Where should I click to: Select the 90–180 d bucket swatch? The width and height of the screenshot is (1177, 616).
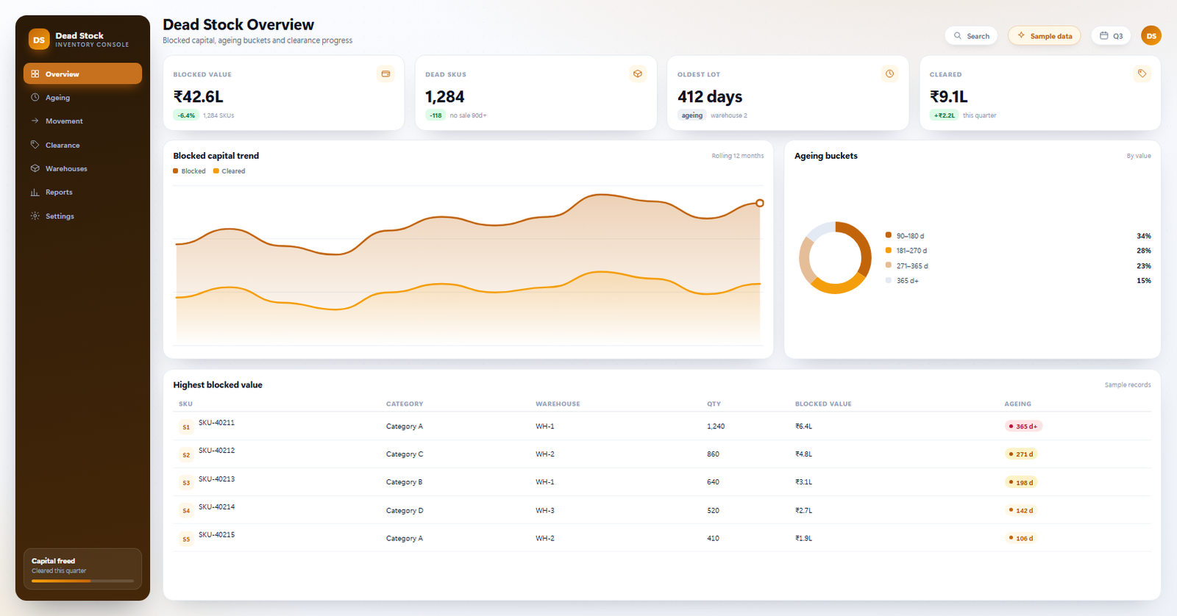(x=889, y=235)
